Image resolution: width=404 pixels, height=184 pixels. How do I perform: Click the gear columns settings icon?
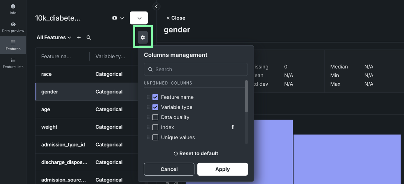[x=143, y=37]
